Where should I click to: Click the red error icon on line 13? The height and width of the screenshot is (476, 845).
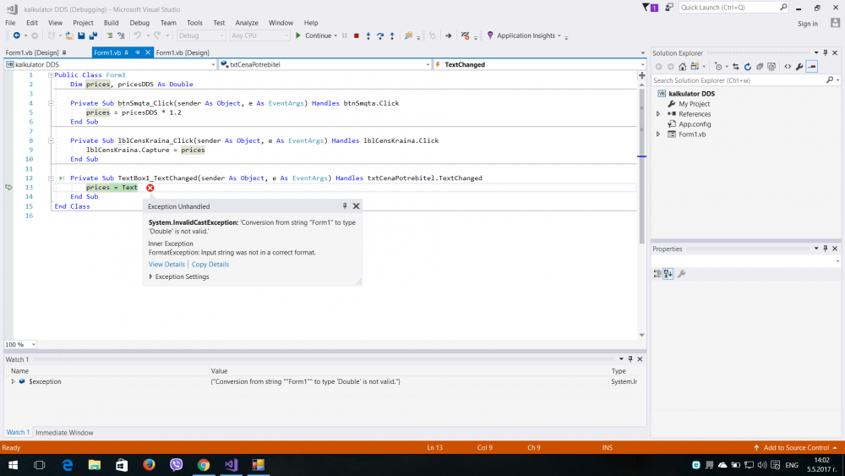point(150,188)
